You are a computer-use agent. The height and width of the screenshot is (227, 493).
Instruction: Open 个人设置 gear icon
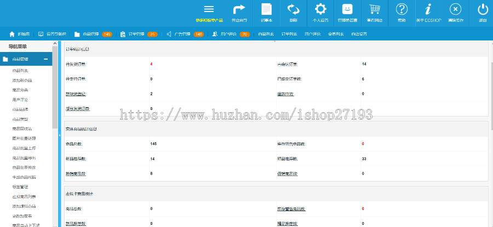pyautogui.click(x=320, y=9)
